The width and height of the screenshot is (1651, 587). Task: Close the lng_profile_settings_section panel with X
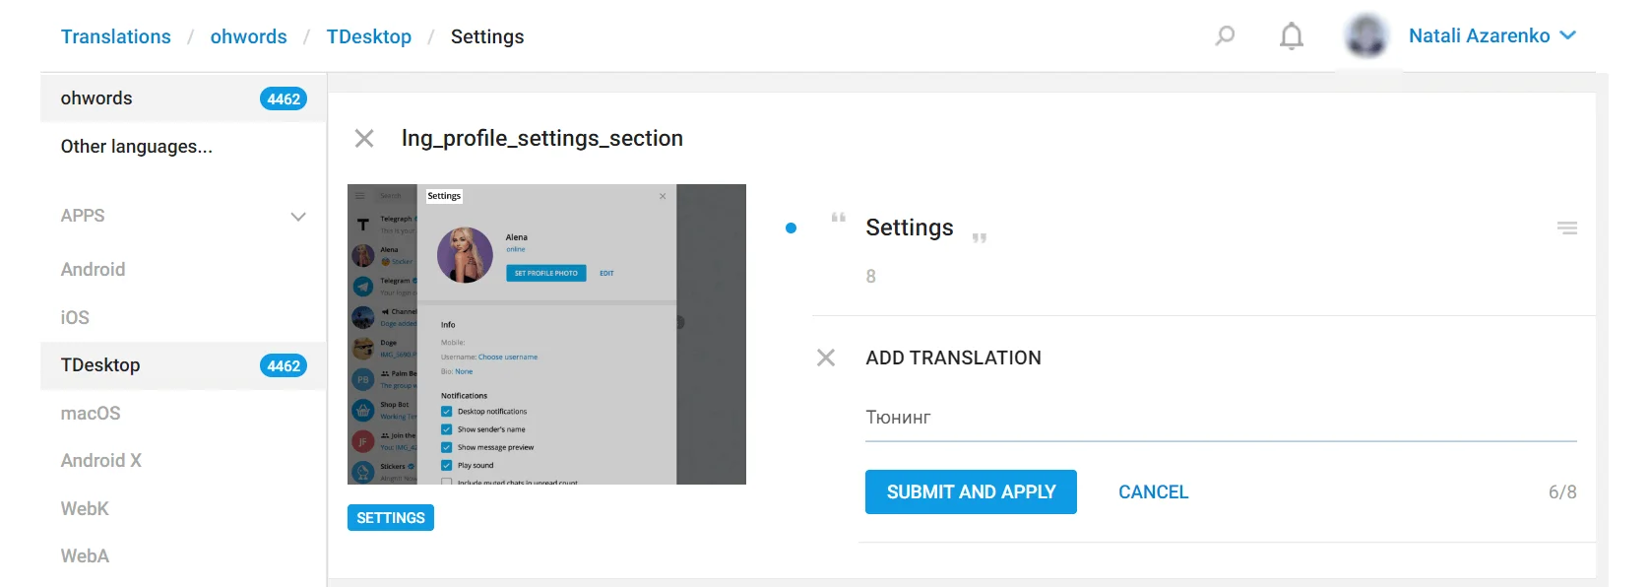[x=364, y=139]
